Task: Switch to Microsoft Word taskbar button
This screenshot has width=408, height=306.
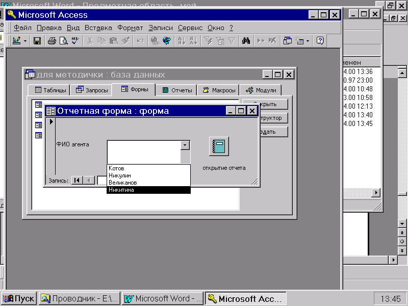Action: pyautogui.click(x=163, y=298)
